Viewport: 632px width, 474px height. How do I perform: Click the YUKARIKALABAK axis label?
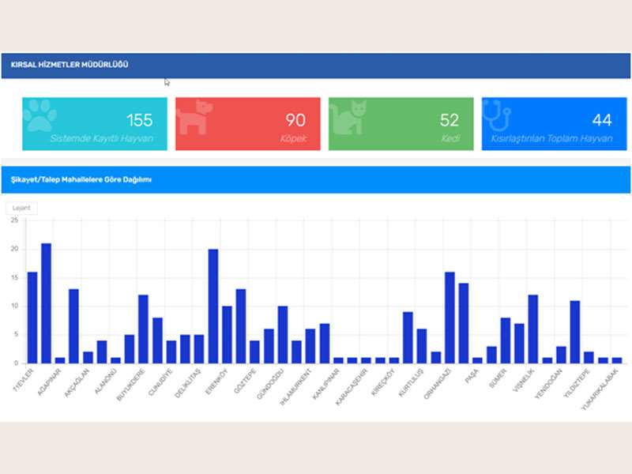tap(600, 389)
